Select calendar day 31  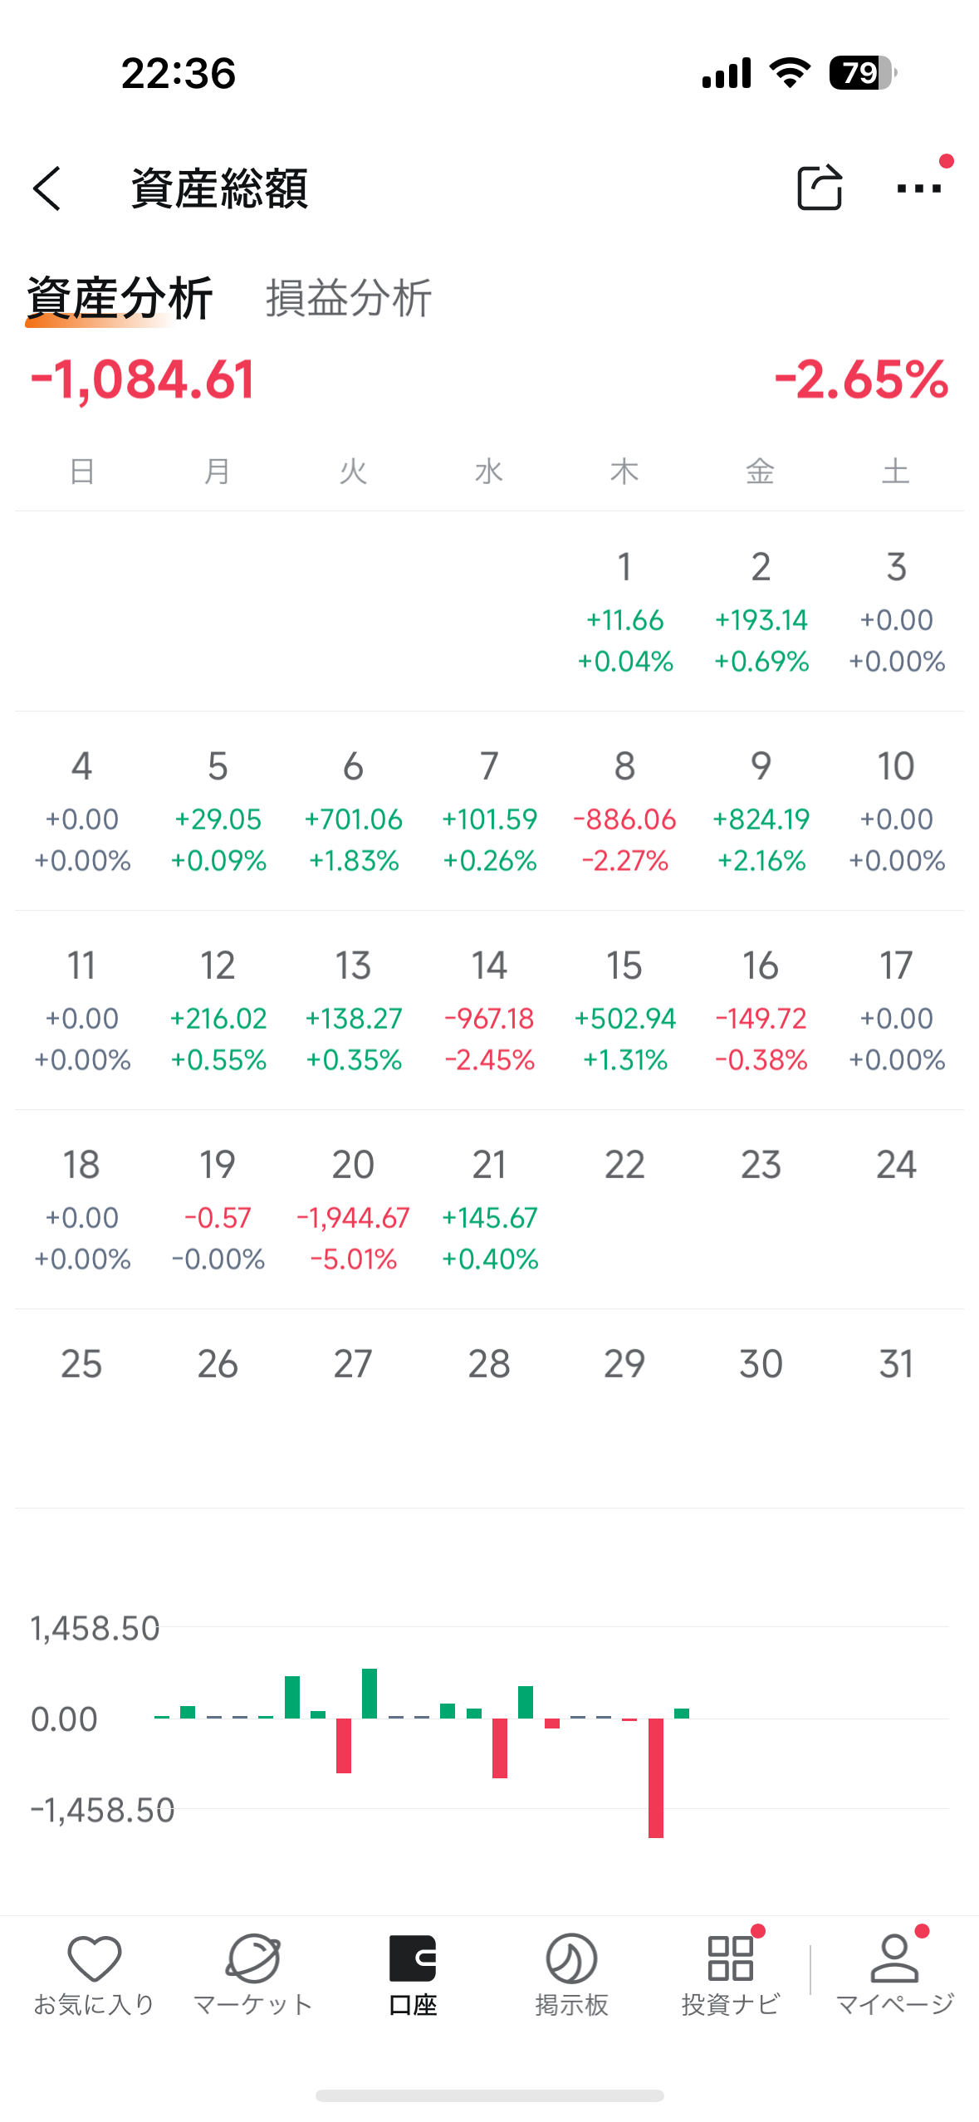[x=896, y=1364]
